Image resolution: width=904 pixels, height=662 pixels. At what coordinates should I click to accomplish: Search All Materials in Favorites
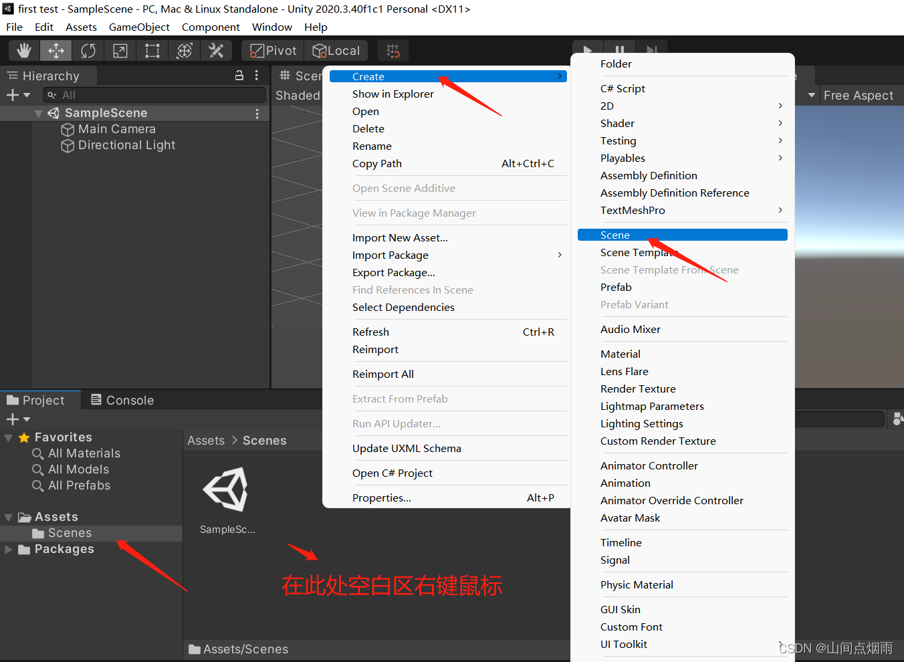pos(76,453)
